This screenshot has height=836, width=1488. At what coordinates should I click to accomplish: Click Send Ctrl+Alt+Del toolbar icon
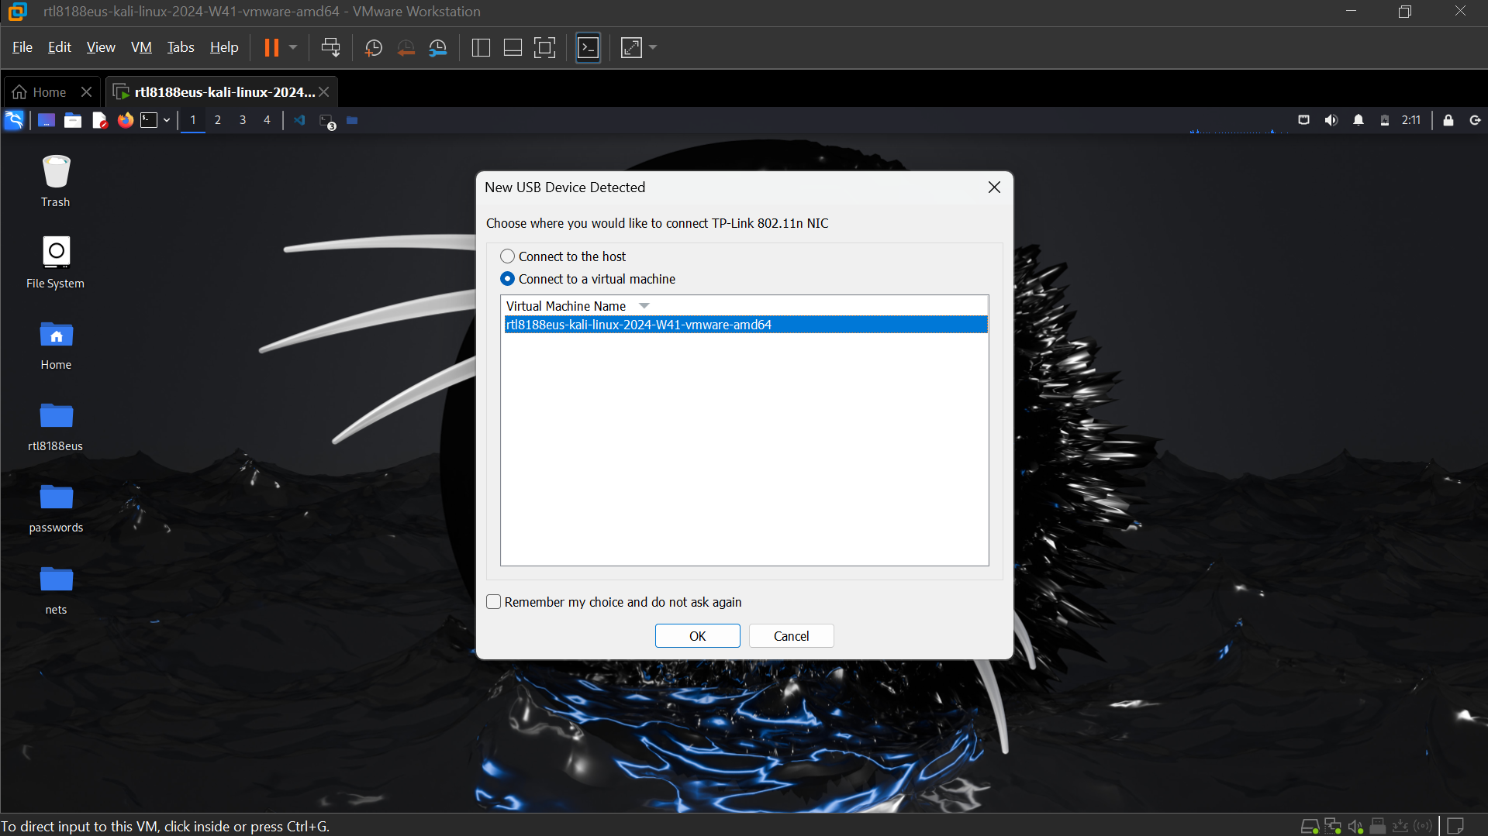330,48
